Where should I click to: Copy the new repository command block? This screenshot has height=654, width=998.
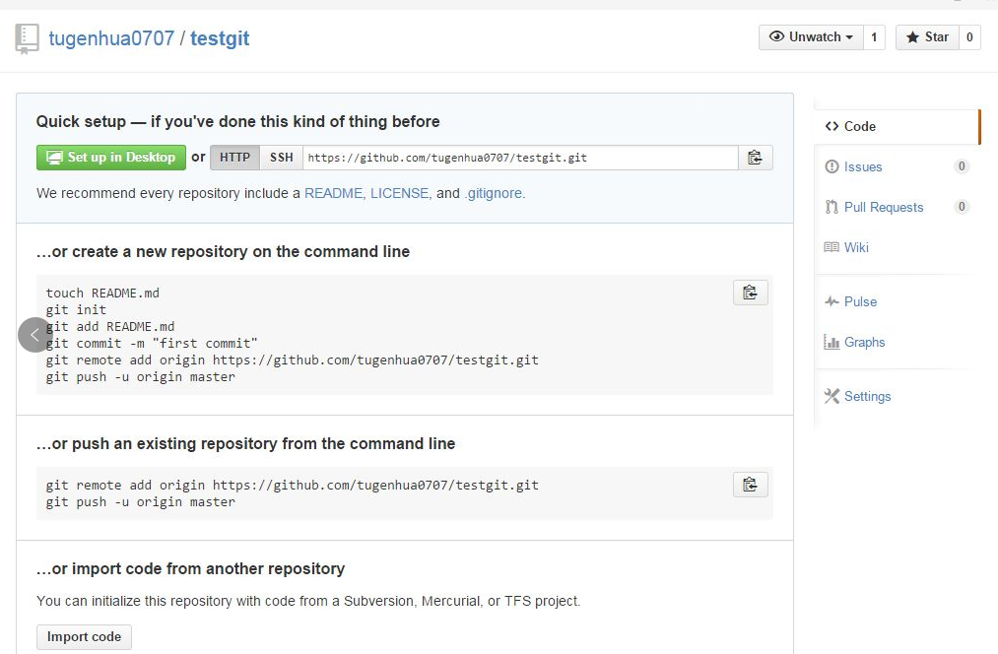point(750,293)
